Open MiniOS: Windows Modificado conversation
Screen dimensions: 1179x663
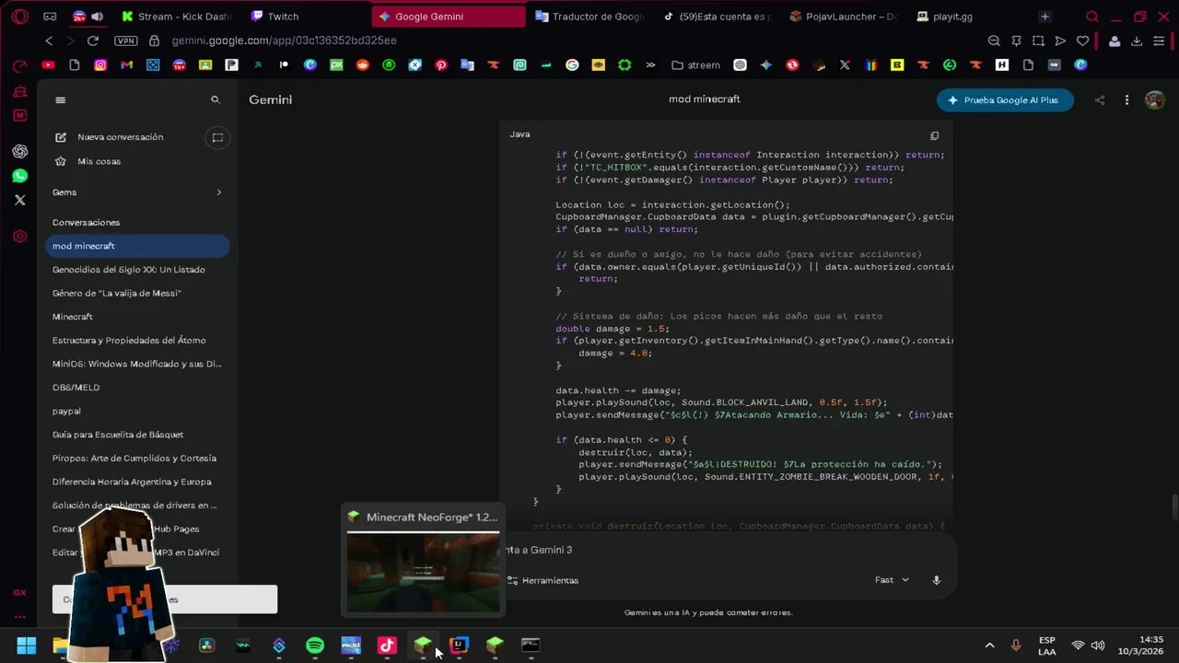137,364
